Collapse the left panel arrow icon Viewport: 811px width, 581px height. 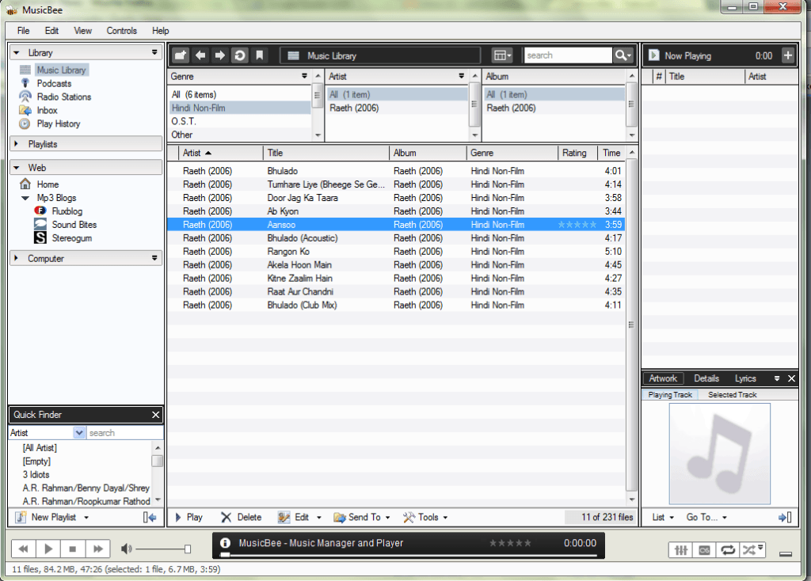click(x=150, y=517)
